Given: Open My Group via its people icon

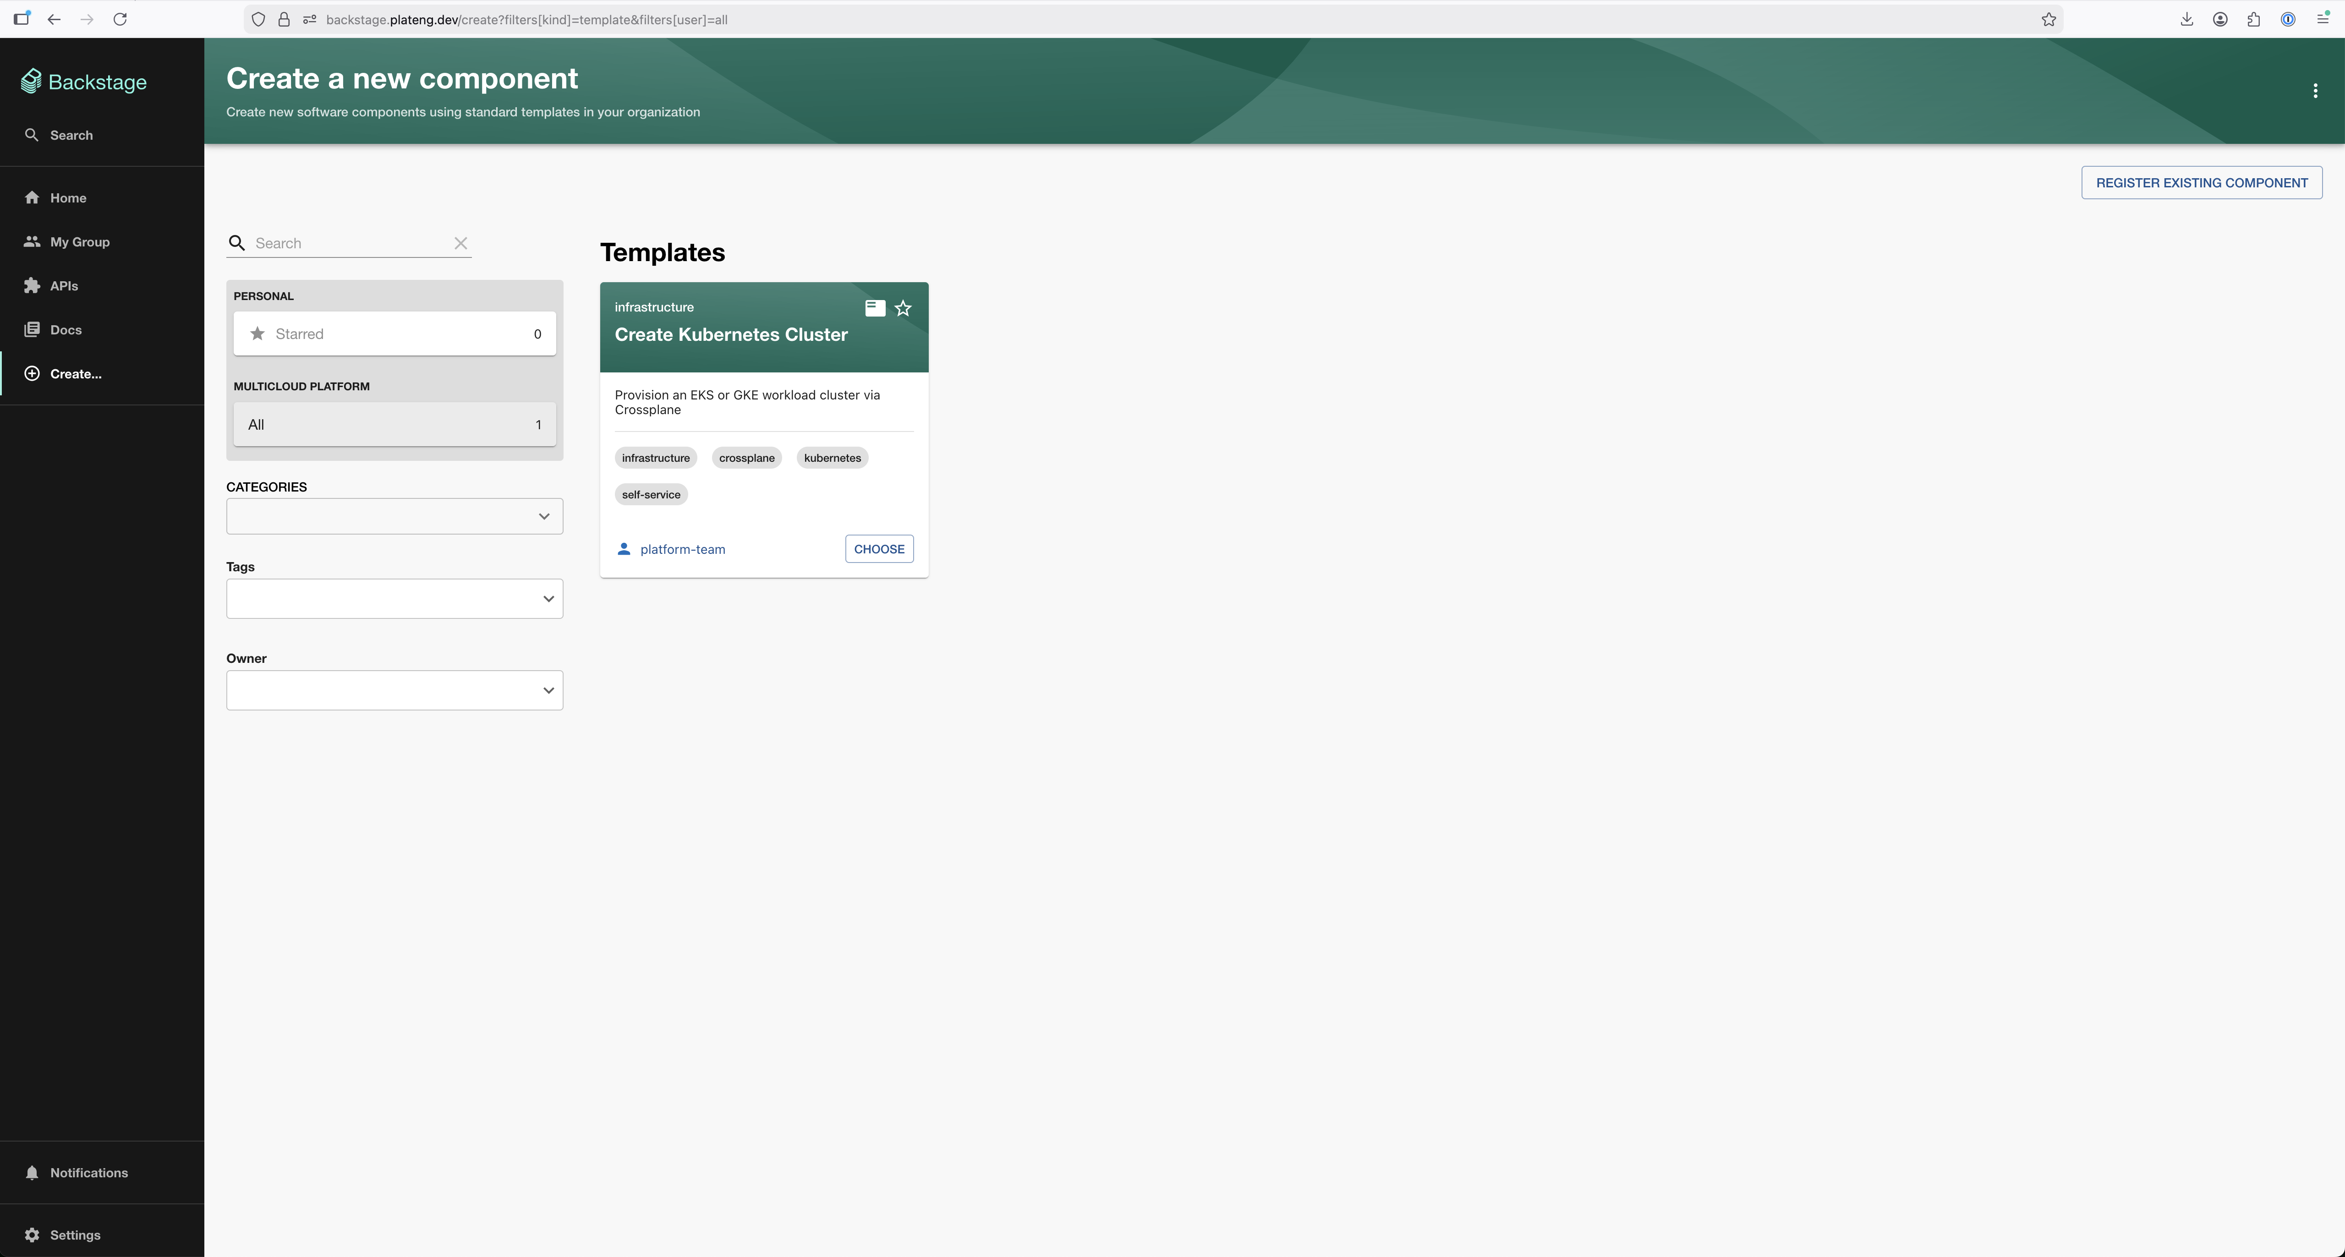Looking at the screenshot, I should pos(32,241).
